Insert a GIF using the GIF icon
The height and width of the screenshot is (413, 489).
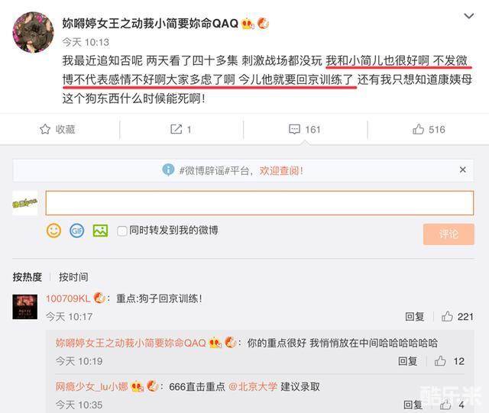(76, 231)
